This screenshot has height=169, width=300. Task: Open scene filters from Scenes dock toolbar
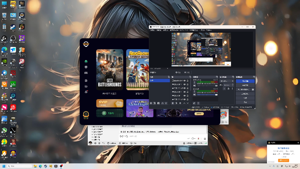158,103
